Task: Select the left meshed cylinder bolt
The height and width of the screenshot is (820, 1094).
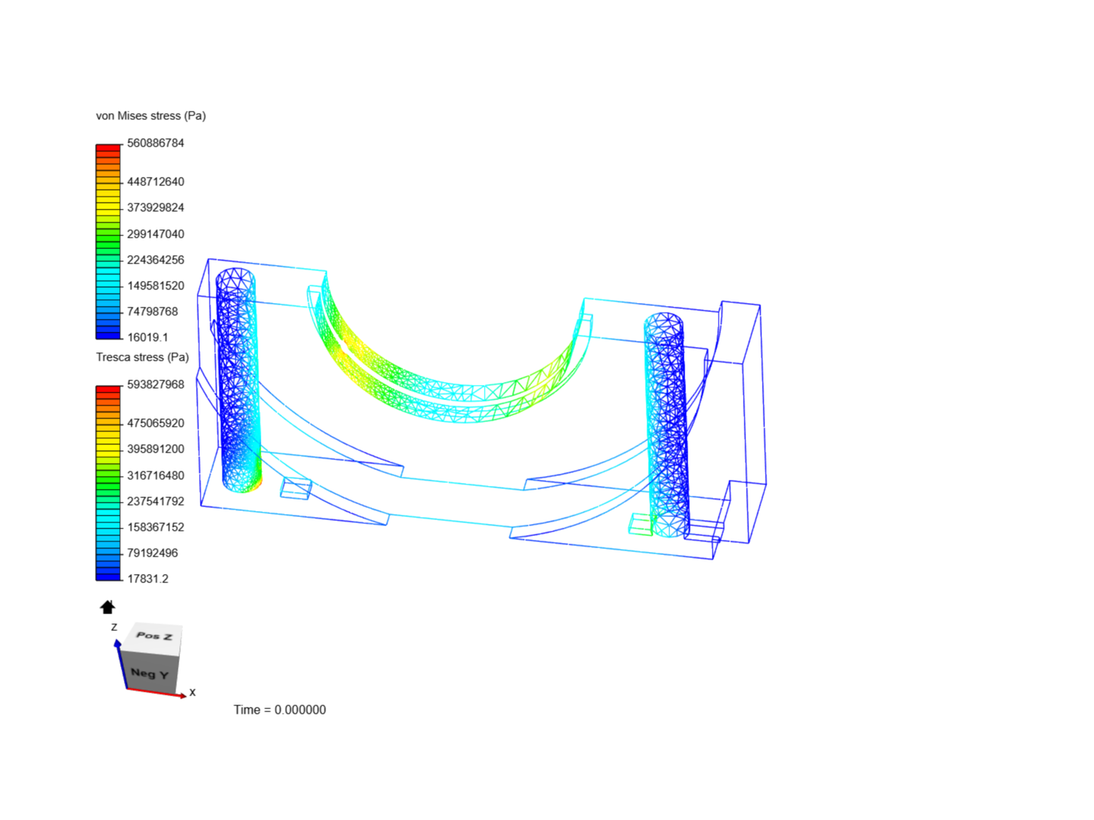Action: click(x=239, y=380)
